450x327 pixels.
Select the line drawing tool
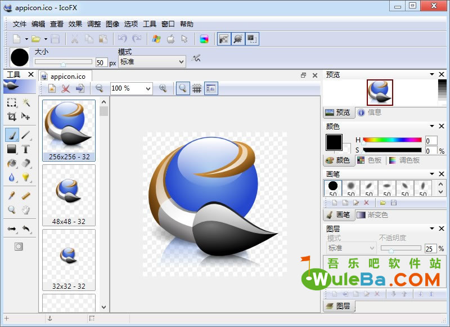[x=26, y=135]
